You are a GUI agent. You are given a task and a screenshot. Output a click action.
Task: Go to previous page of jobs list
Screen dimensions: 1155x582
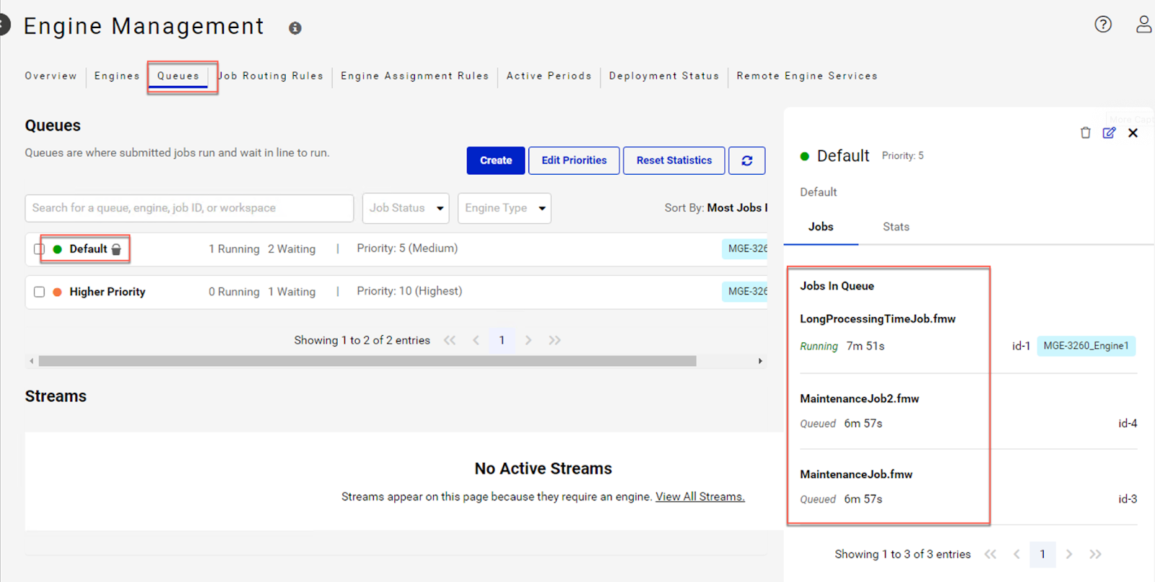[x=1016, y=555]
